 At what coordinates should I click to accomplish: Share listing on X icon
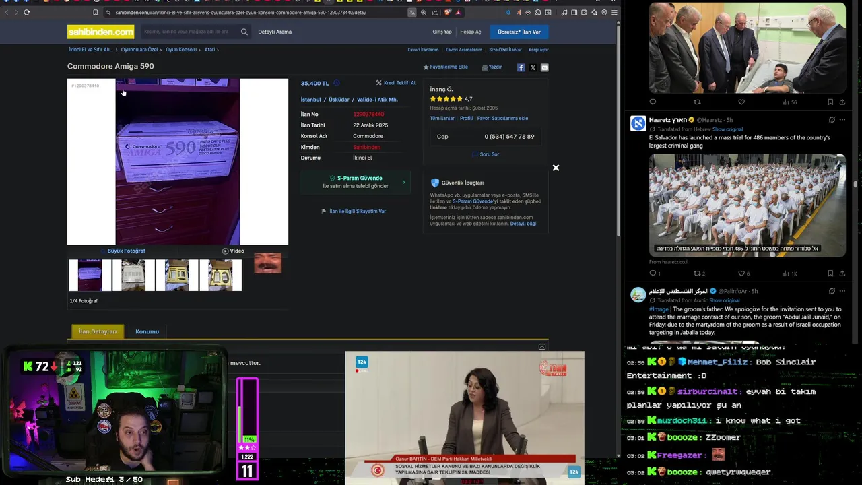pyautogui.click(x=533, y=67)
